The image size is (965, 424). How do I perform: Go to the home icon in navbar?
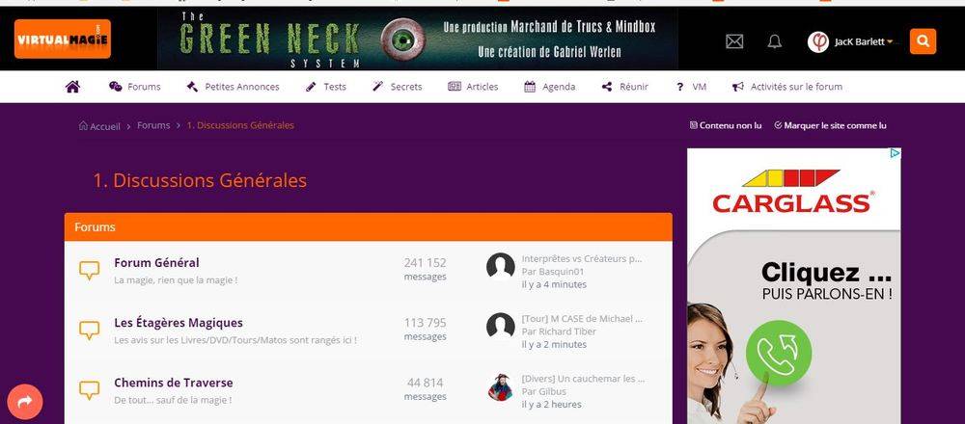point(72,87)
